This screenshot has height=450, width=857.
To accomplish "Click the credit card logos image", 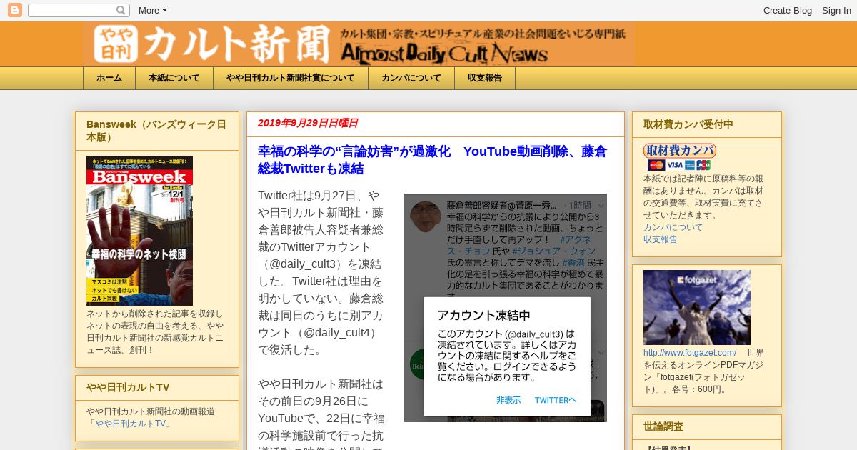I will point(679,165).
